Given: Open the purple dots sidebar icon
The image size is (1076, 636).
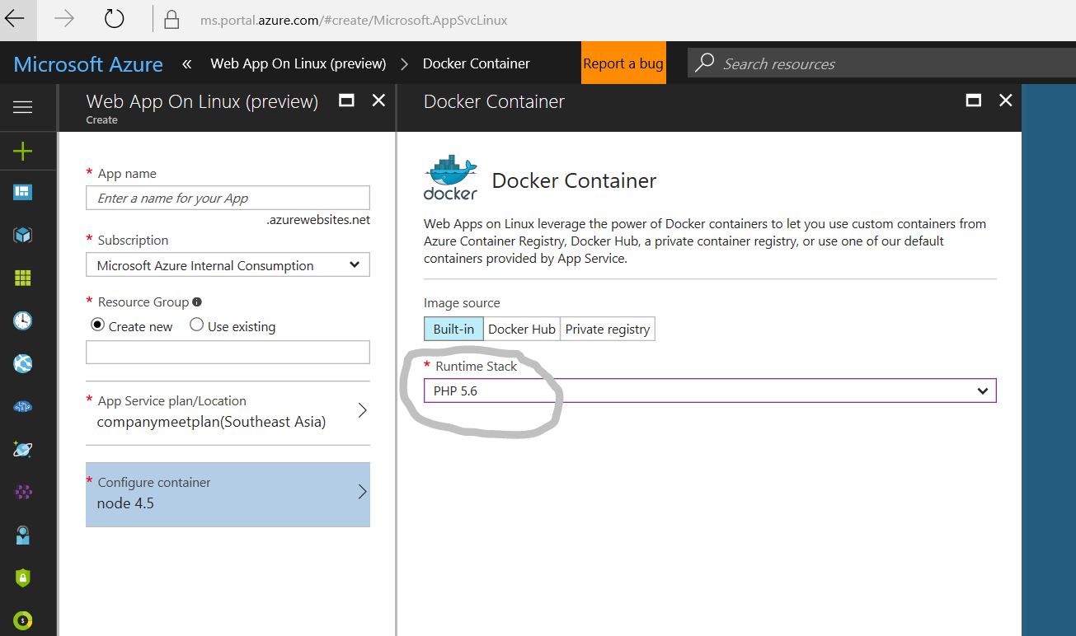Looking at the screenshot, I should (23, 492).
